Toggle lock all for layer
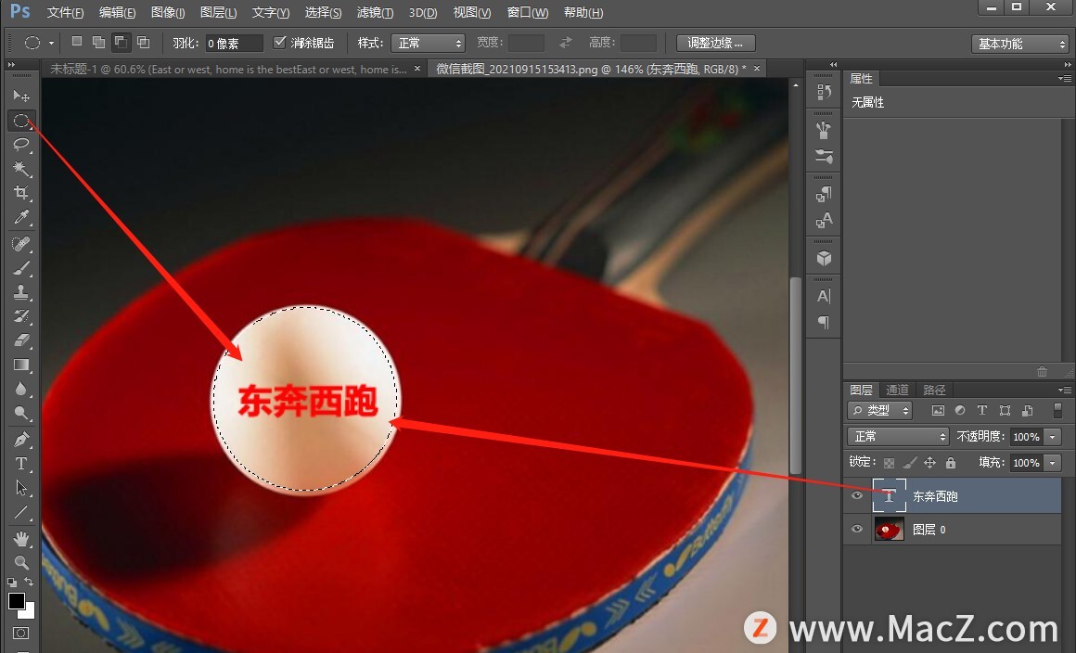Screen dimensions: 1076x653 pos(951,463)
